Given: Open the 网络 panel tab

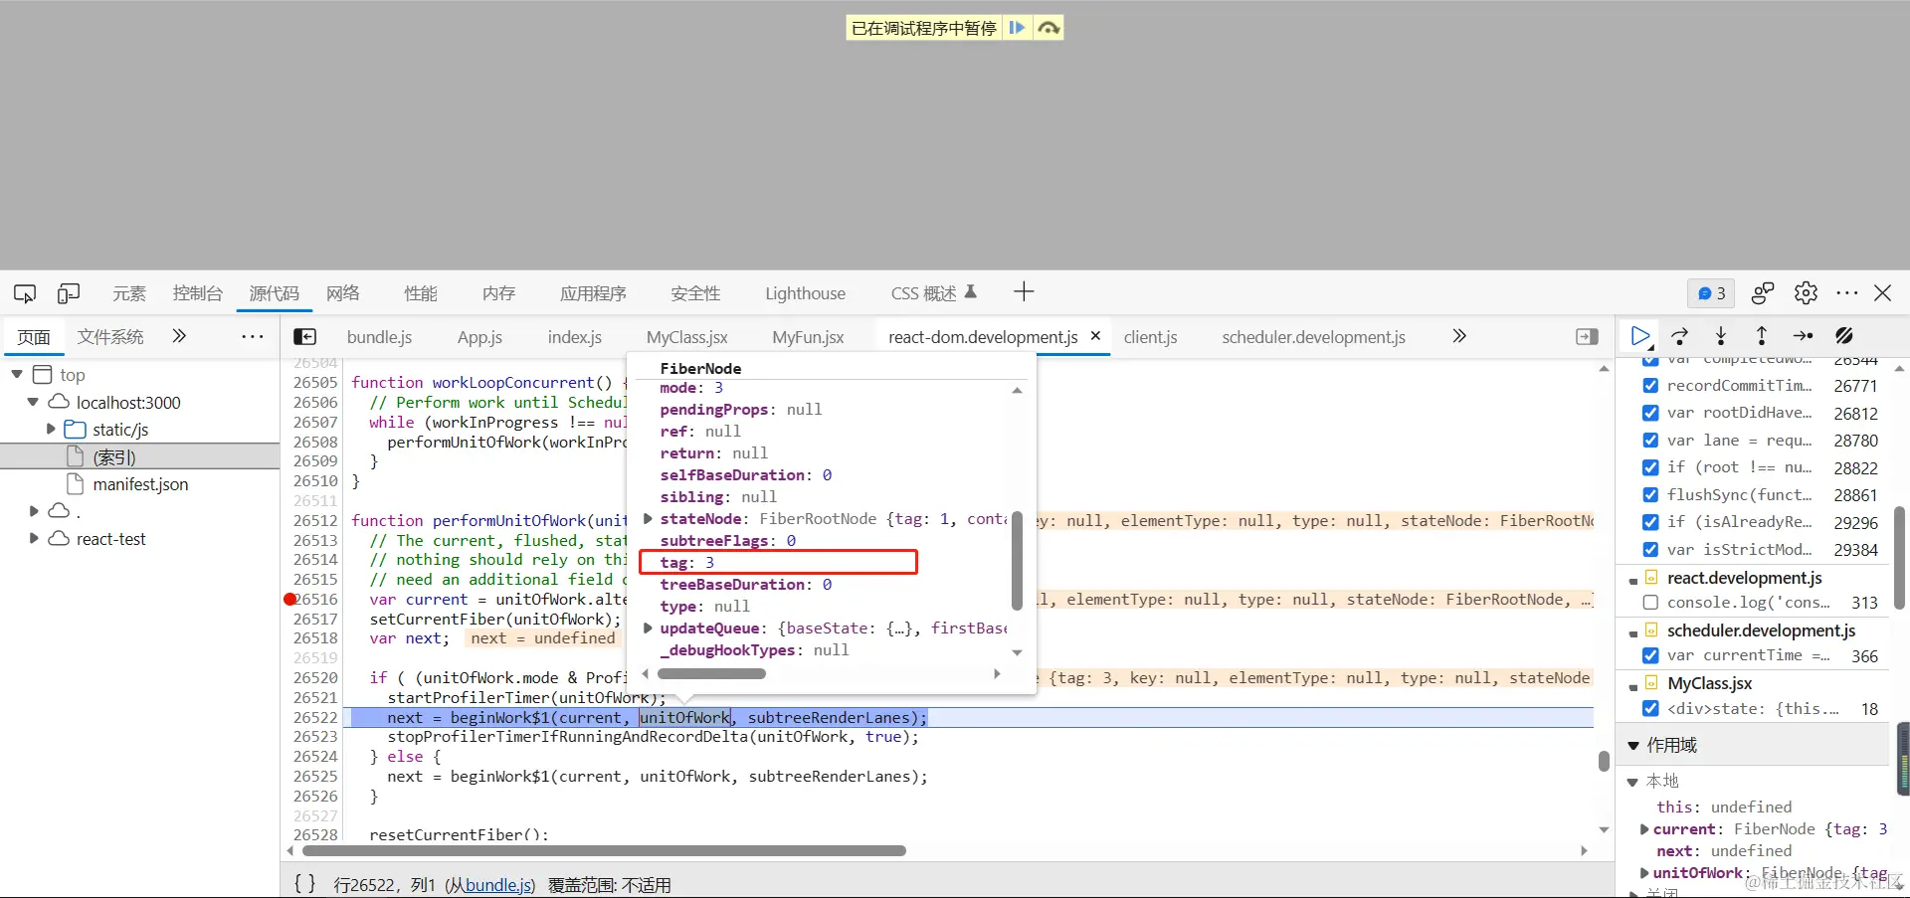Looking at the screenshot, I should point(343,293).
